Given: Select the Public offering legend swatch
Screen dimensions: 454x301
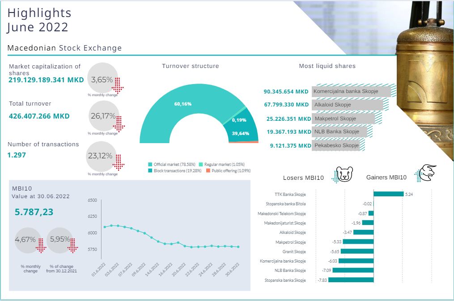Looking at the screenshot, I should click(208, 170).
